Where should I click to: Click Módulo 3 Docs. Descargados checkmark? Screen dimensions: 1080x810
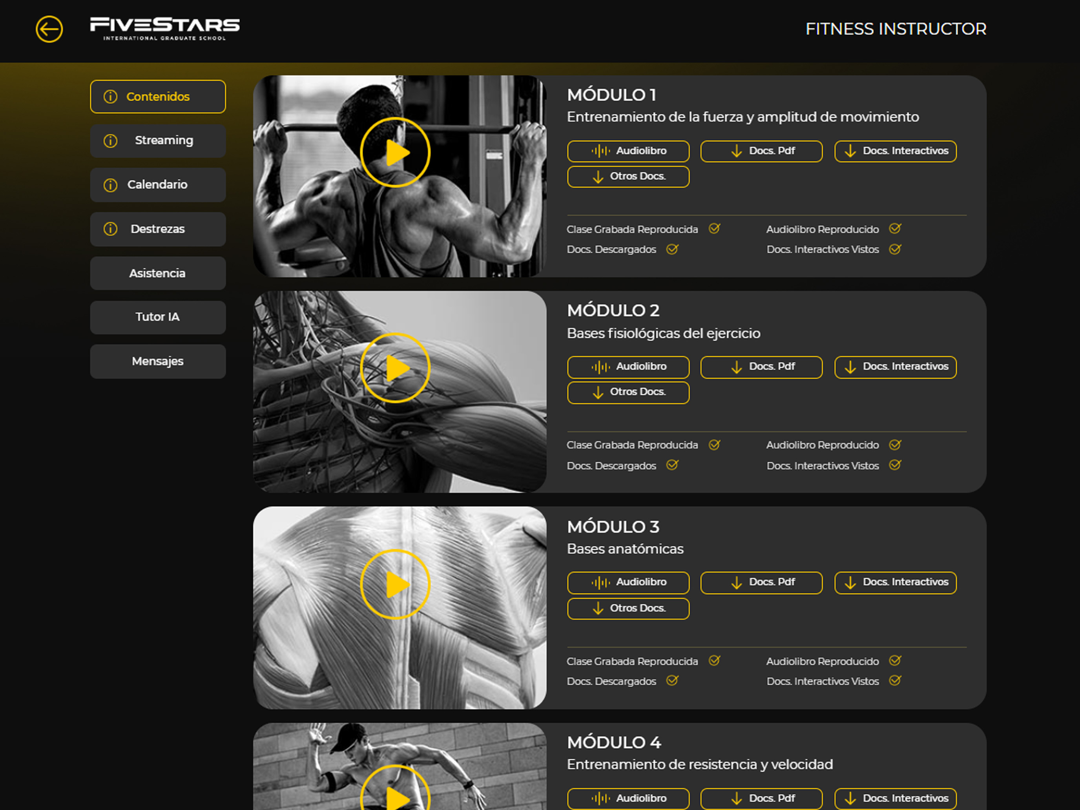click(672, 680)
